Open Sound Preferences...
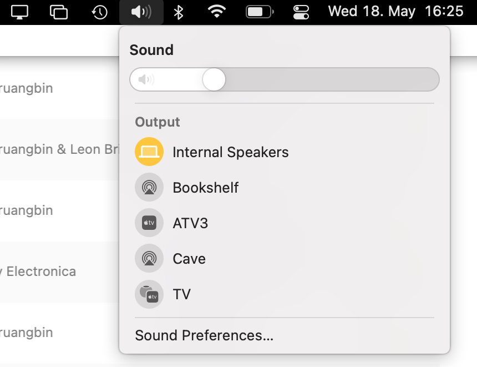 click(204, 335)
